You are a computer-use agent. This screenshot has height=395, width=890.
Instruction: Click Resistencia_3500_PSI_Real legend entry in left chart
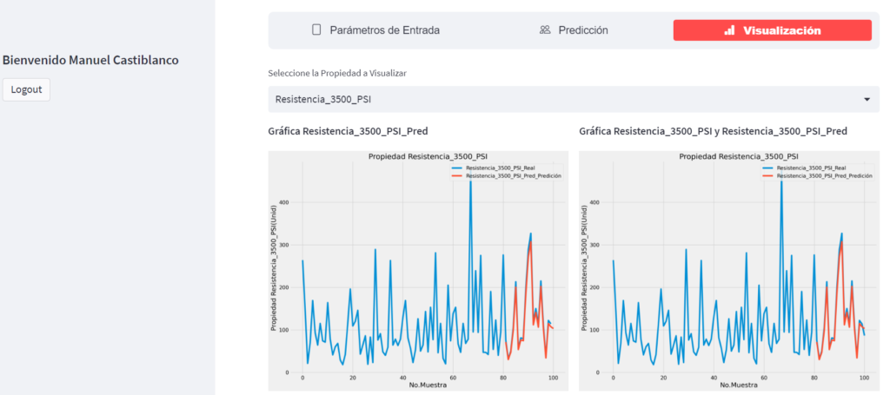coord(492,168)
